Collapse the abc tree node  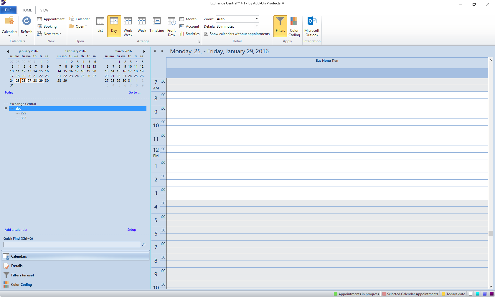(6, 109)
